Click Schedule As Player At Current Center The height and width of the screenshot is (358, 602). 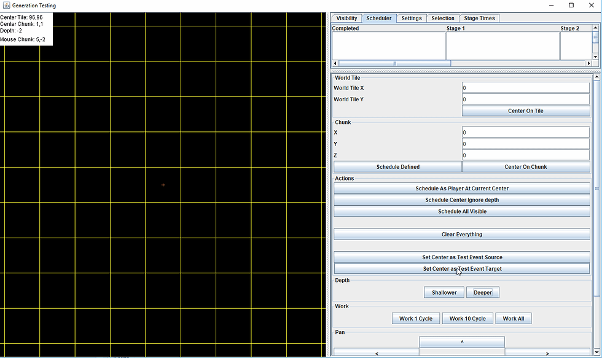point(462,189)
